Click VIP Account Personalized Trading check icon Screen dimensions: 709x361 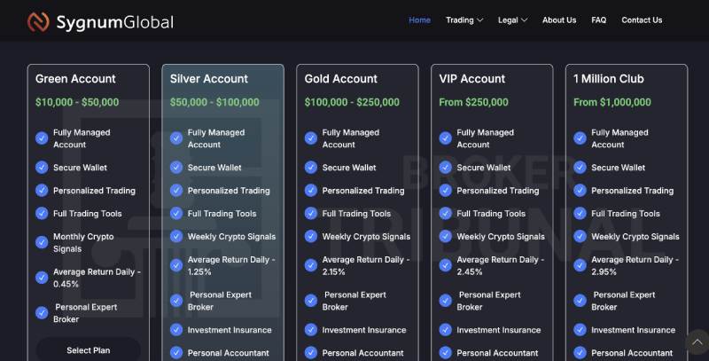pos(446,191)
